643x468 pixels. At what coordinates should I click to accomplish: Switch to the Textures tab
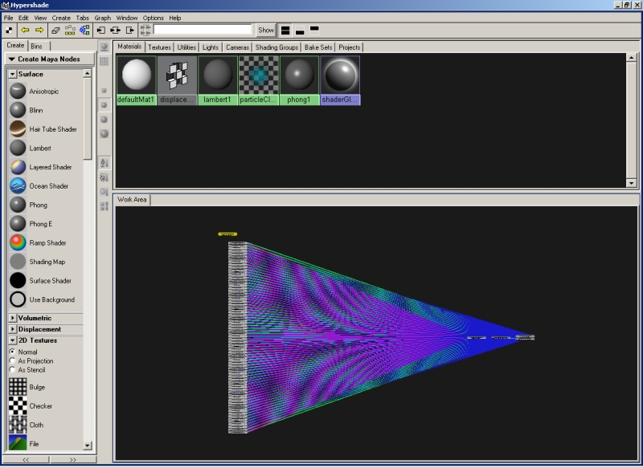[159, 47]
